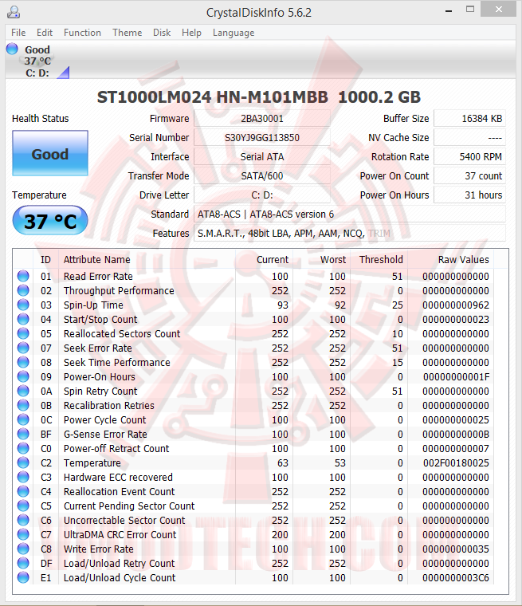The width and height of the screenshot is (522, 606).
Task: Click the CrystalDiskInfo app icon in title bar
Action: click(13, 12)
